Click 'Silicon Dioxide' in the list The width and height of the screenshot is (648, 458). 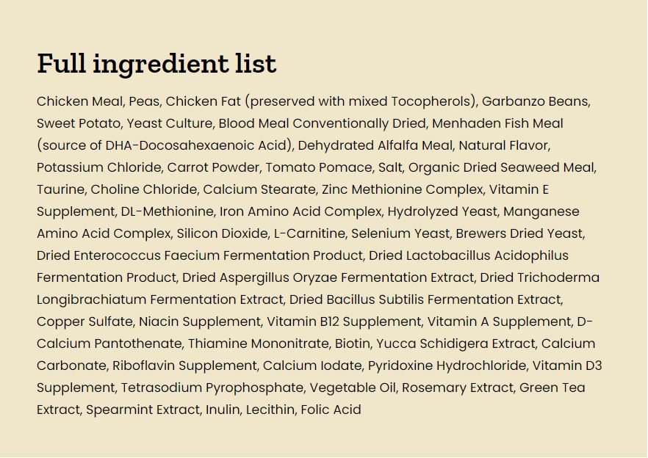pos(223,233)
